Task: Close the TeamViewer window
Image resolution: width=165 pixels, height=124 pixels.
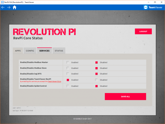Action: [162, 2]
